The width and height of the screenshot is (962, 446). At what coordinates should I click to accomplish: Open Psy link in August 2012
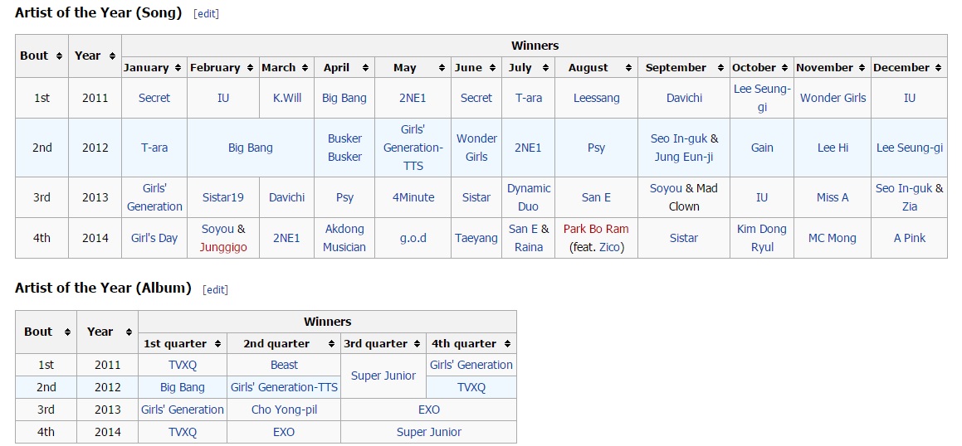click(596, 148)
